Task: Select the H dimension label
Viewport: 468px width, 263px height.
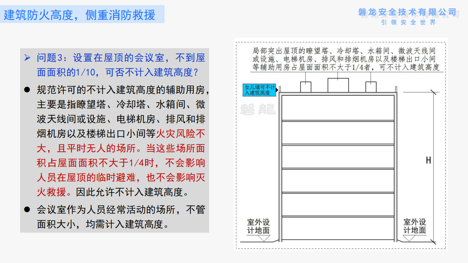Action: point(428,160)
